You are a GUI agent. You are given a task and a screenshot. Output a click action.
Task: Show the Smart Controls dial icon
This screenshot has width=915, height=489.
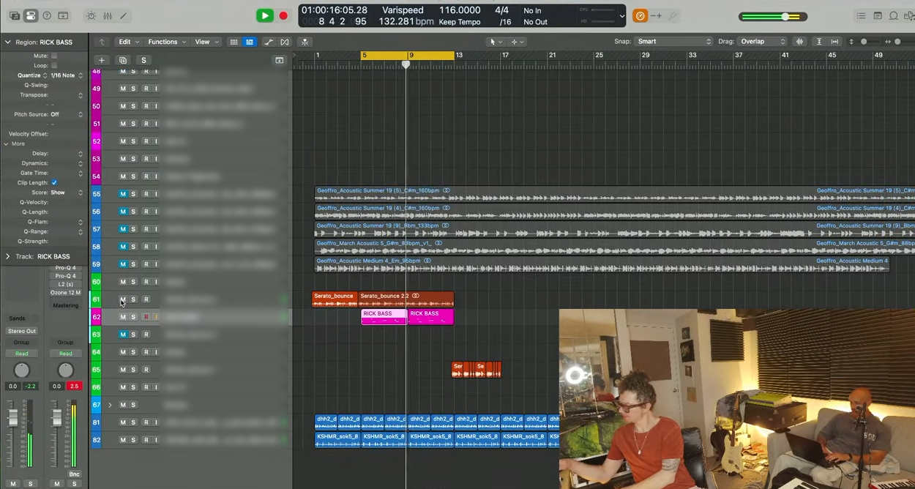(91, 15)
